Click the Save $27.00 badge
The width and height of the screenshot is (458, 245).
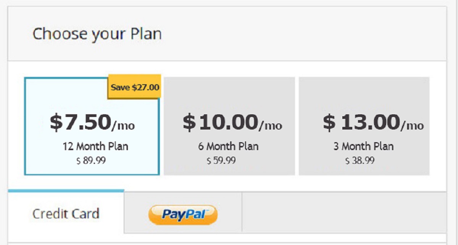(x=135, y=87)
